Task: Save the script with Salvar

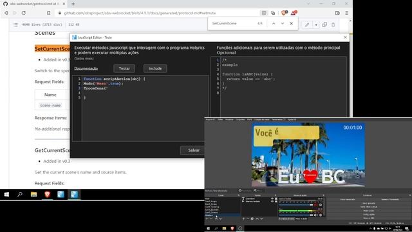Action: tap(194, 150)
